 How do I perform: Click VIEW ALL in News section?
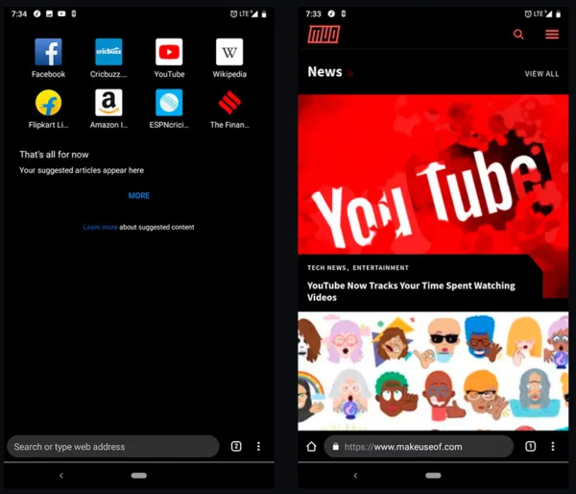[x=541, y=74]
